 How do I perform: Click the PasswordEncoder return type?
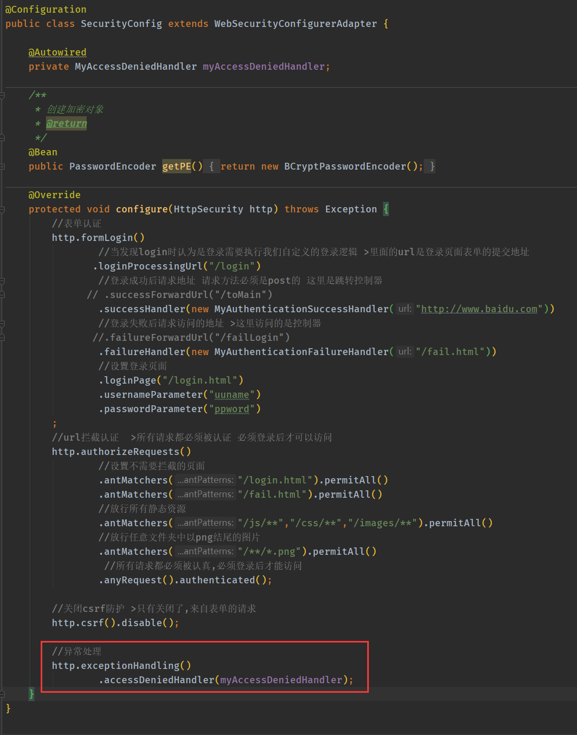coord(113,166)
